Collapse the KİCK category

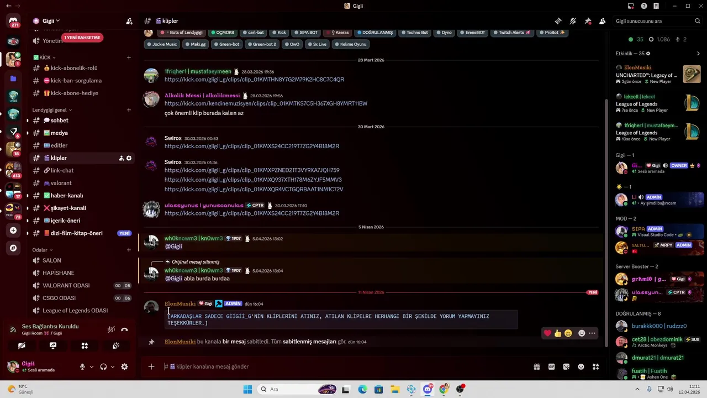(x=44, y=57)
